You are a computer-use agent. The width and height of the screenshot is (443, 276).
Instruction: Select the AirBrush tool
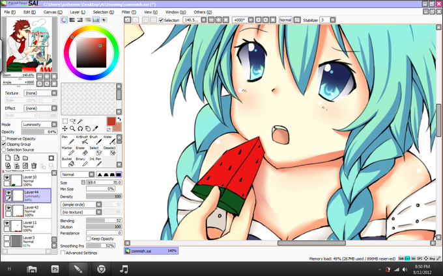pyautogui.click(x=82, y=140)
